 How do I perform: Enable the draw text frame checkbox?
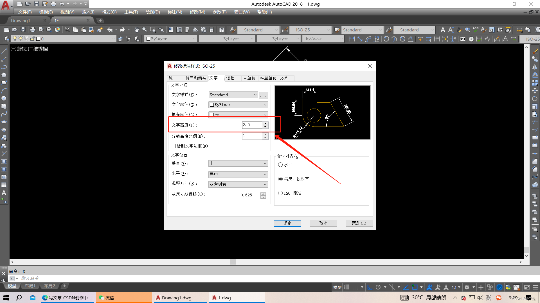coord(173,146)
